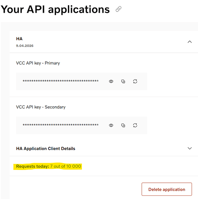Copy the Secondary API key to clipboard
The image size is (198, 199).
point(123,125)
